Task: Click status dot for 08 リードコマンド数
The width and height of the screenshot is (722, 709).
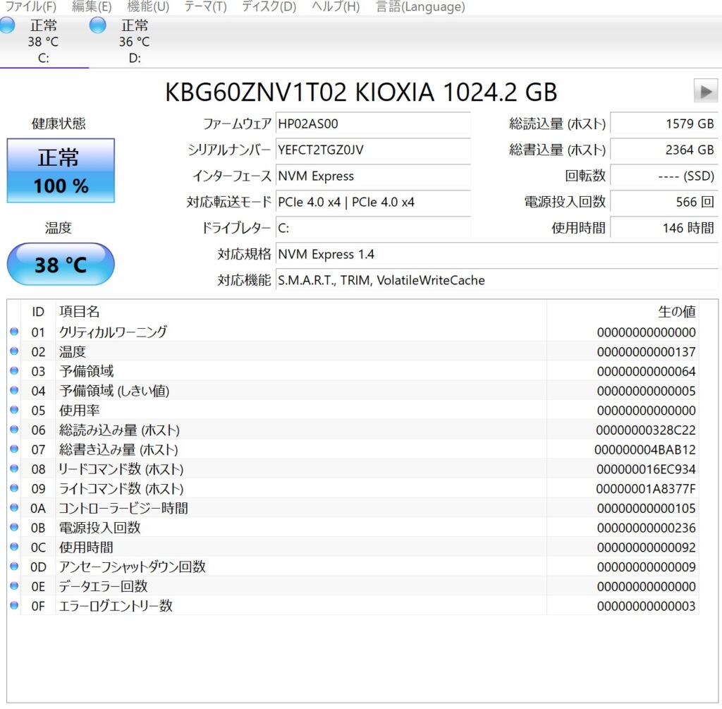Action: pyautogui.click(x=14, y=469)
